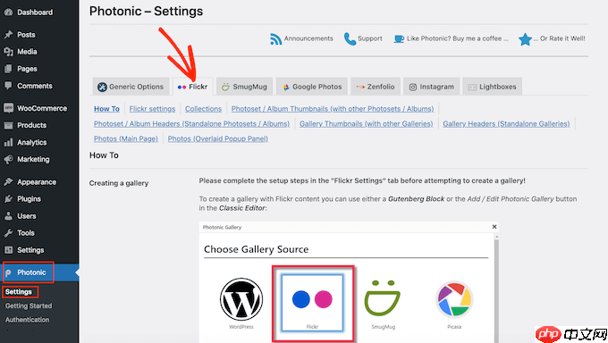Click the Announcements RSS feed icon
This screenshot has height=343, width=608.
click(x=275, y=38)
